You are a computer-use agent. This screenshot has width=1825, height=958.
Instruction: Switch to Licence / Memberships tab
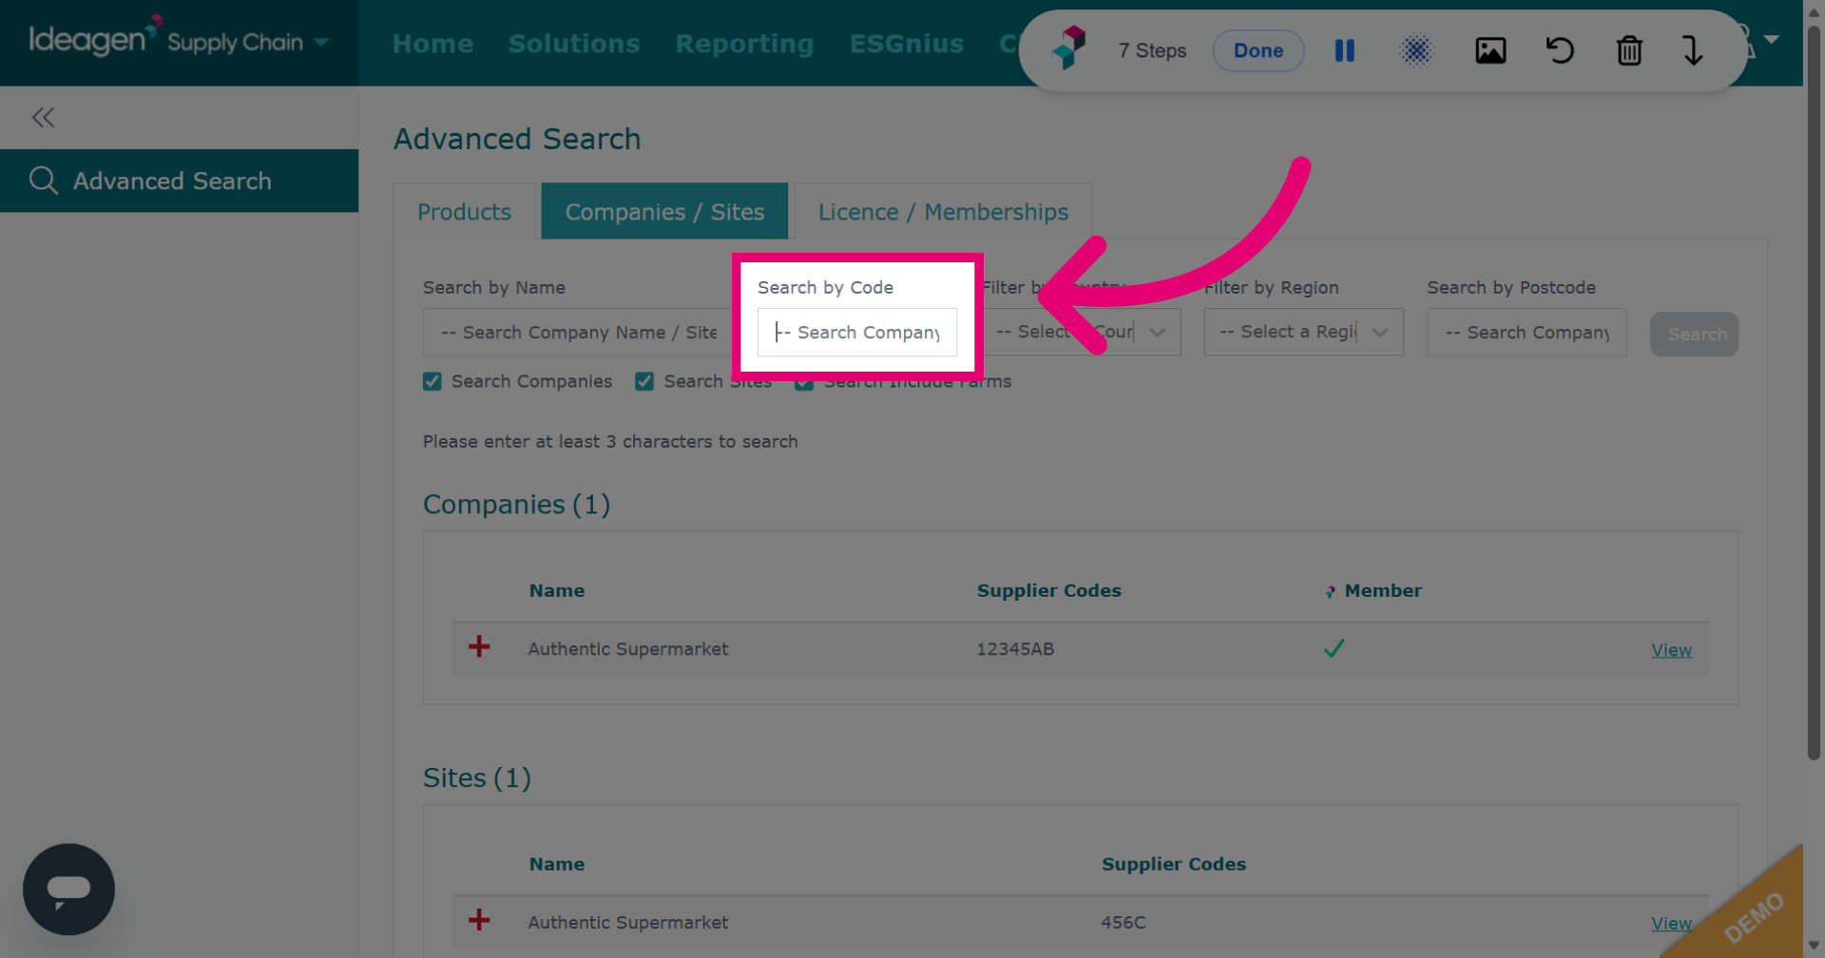pyautogui.click(x=943, y=212)
